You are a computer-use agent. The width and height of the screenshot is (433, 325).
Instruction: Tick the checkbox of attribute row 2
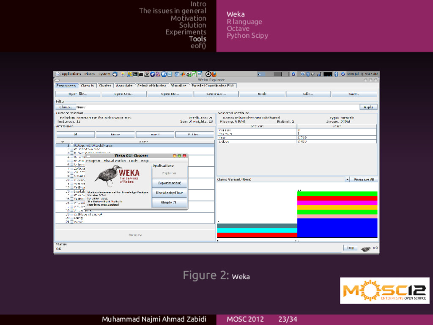[71, 149]
